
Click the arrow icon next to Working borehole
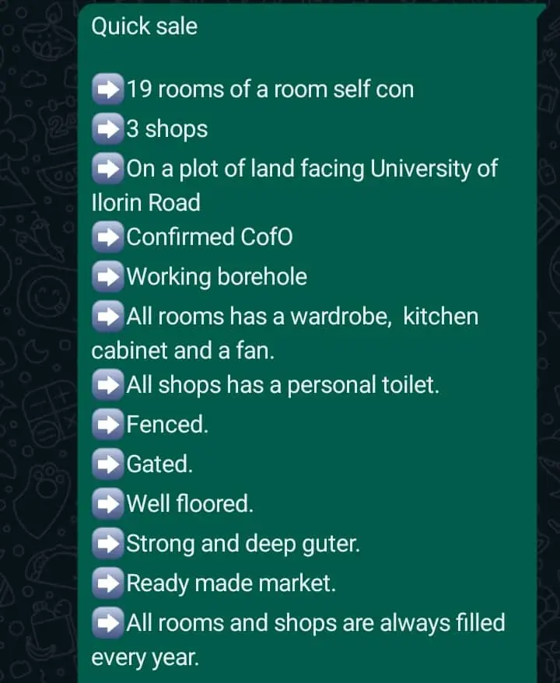point(108,277)
